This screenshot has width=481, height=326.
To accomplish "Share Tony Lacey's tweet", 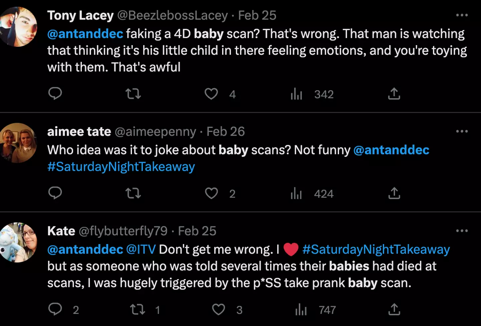I will click(394, 94).
